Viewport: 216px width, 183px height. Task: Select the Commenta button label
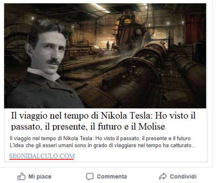tap(112, 177)
